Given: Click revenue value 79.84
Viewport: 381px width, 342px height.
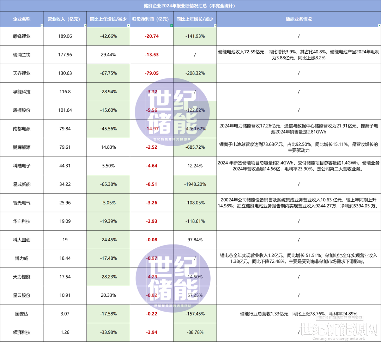Looking at the screenshot, I should coord(65,129).
